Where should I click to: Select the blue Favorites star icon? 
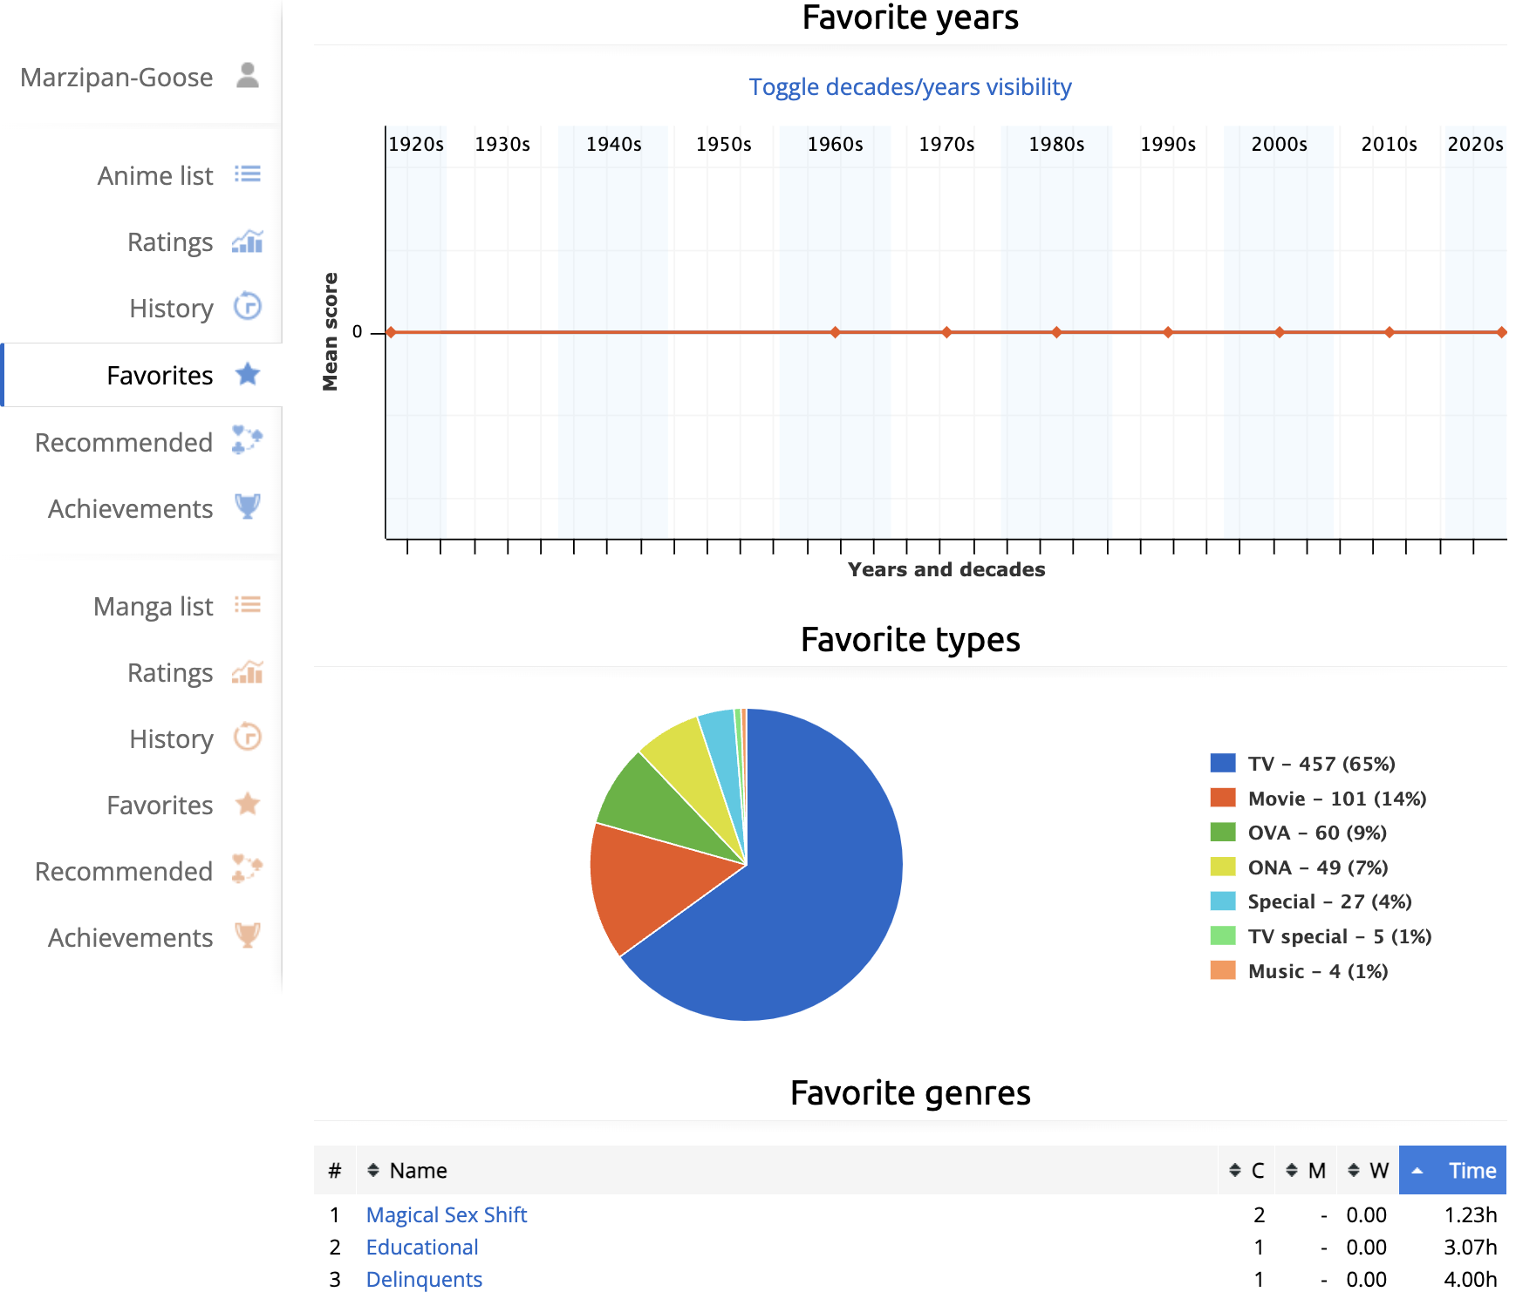248,375
